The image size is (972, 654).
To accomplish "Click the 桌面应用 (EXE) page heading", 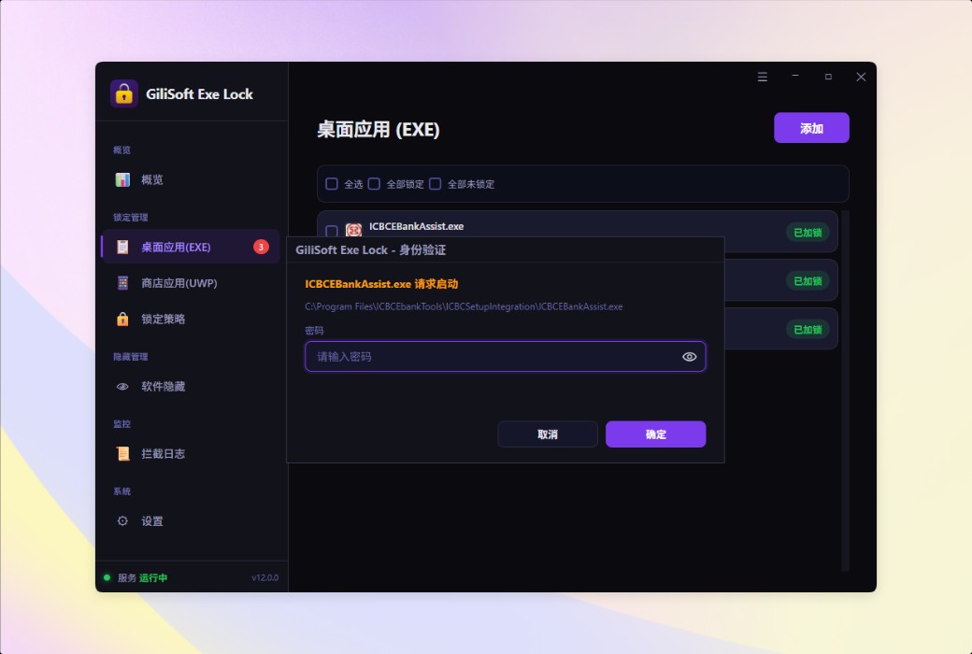I will (x=379, y=130).
